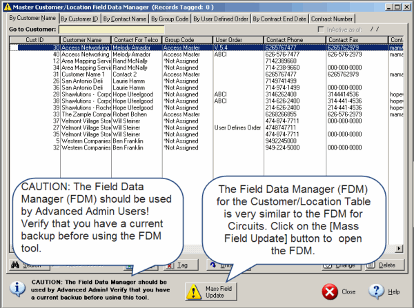Select the Contract Number tab
Screen dimensions: 414x308
tap(332, 19)
